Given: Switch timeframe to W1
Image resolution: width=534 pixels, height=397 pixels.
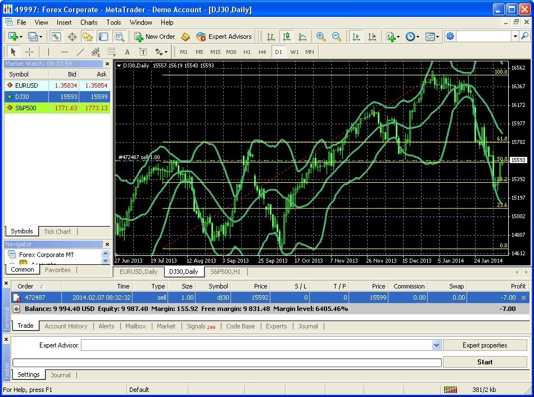Looking at the screenshot, I should 295,52.
